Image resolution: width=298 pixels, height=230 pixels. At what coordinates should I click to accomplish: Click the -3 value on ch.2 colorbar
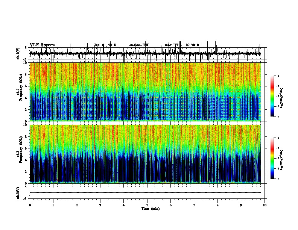tap(278, 138)
